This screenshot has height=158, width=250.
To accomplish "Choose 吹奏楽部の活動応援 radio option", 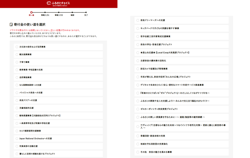I will tap(17, 146).
